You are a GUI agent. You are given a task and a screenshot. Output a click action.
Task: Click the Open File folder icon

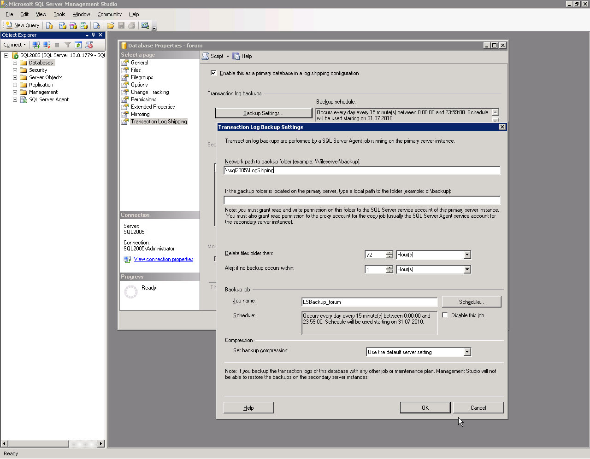(x=111, y=25)
